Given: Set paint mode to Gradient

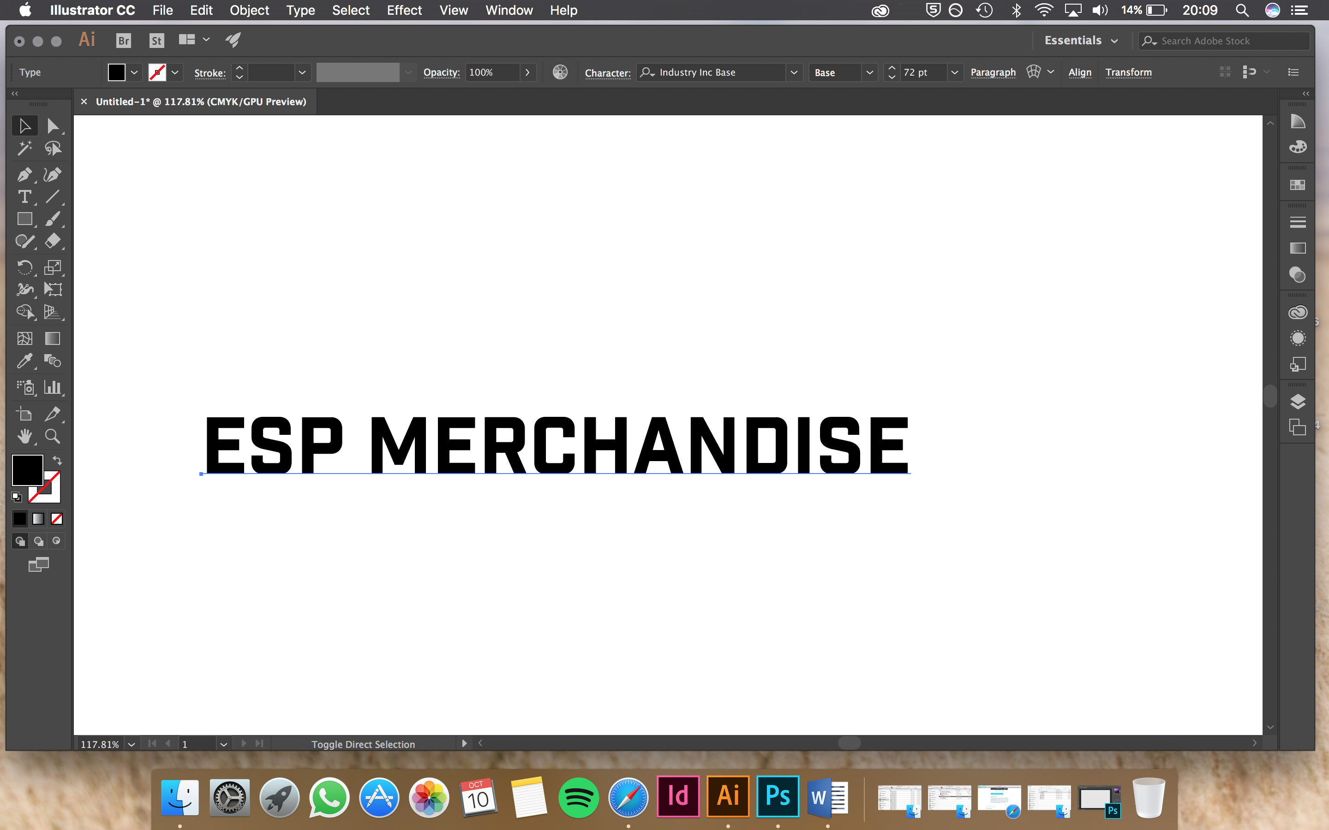Looking at the screenshot, I should pyautogui.click(x=38, y=519).
